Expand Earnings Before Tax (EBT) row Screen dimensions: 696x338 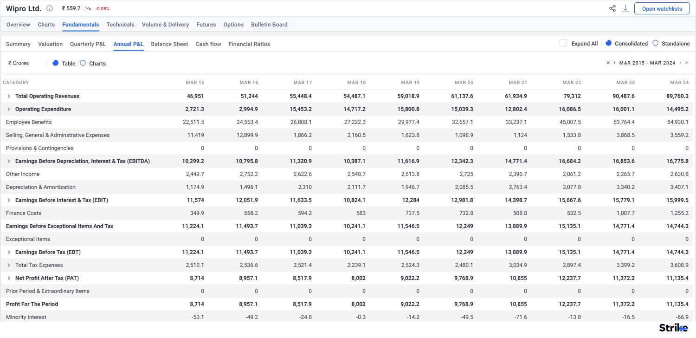pyautogui.click(x=8, y=252)
